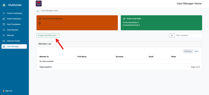Click the Total results 0 label

pyautogui.click(x=45, y=67)
